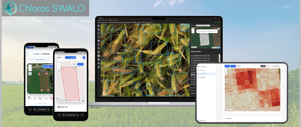This screenshot has width=301, height=127.
Task: Toggle the Points layer button on tablet
Action: (233, 66)
